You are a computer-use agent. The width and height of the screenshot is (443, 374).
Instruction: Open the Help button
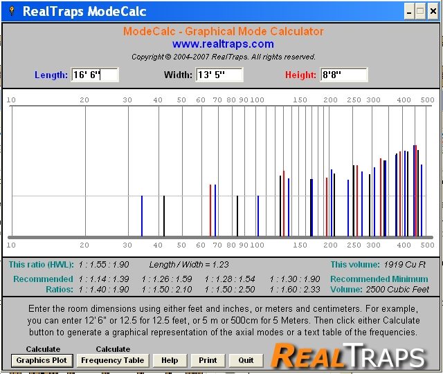(170, 360)
